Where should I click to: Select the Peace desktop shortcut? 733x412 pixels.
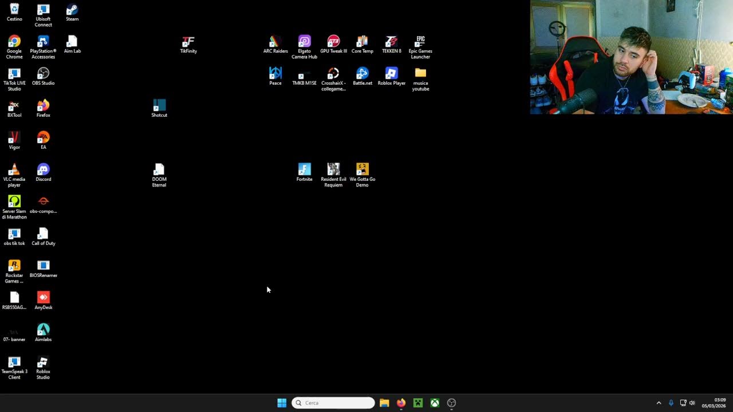click(x=275, y=76)
